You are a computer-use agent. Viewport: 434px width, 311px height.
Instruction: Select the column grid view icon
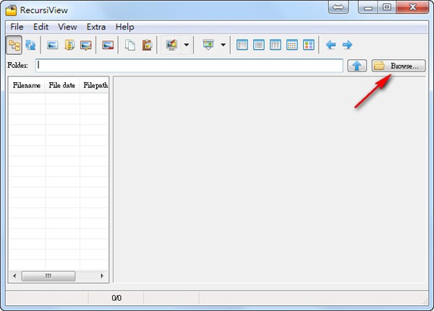coord(276,45)
